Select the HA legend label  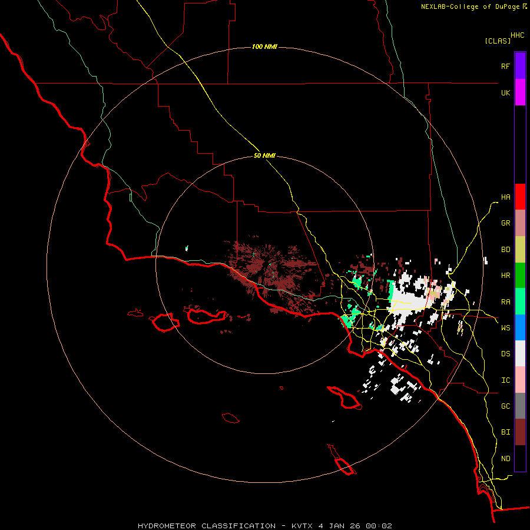[x=505, y=197]
